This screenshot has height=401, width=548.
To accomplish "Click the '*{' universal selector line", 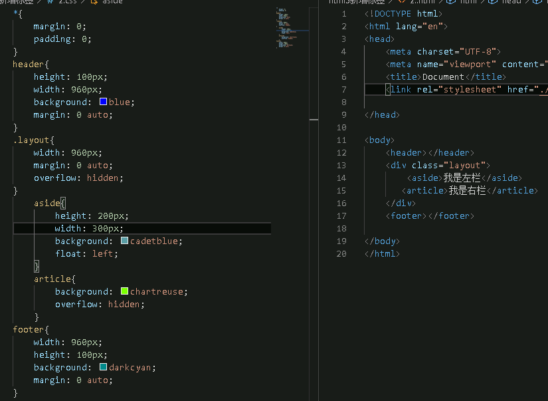I will pos(18,14).
